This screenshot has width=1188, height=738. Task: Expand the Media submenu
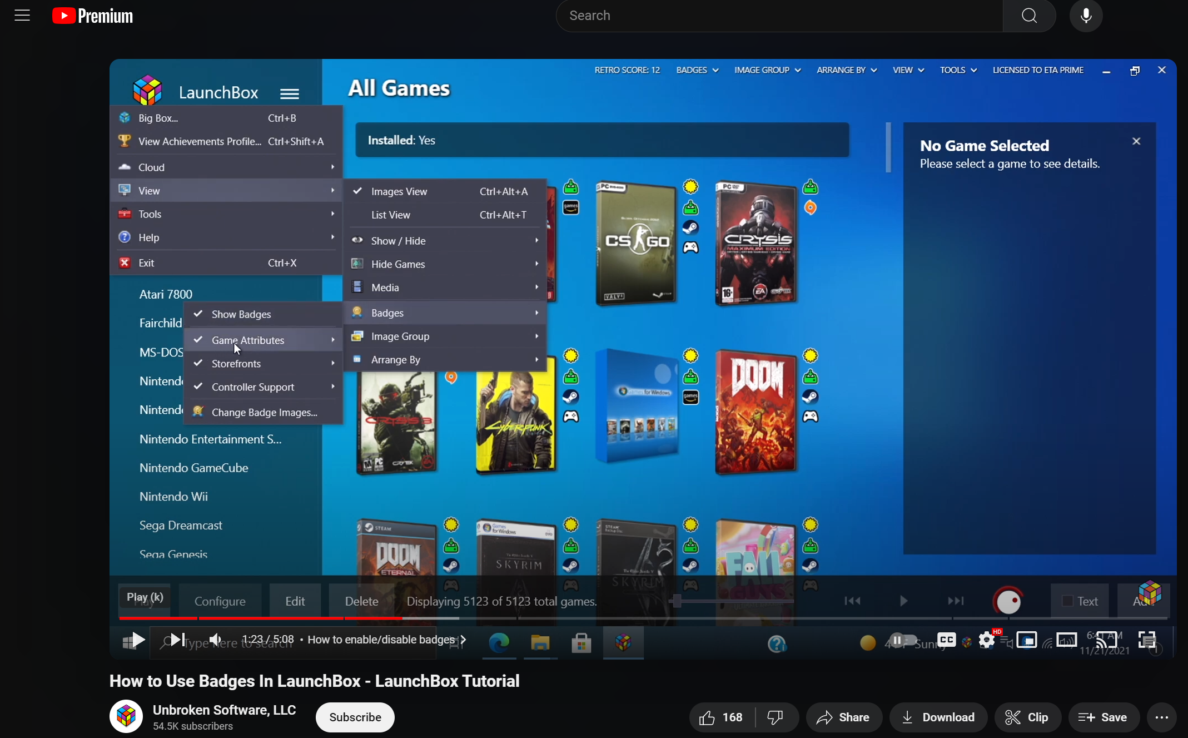point(445,288)
